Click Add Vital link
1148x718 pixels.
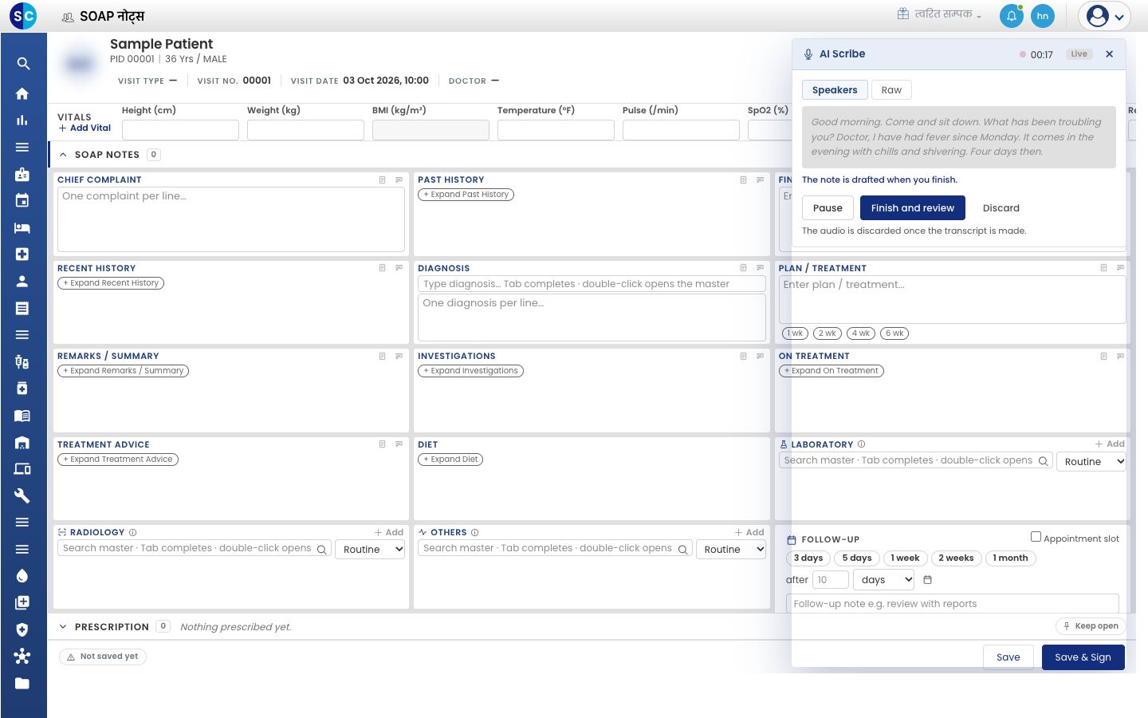85,128
